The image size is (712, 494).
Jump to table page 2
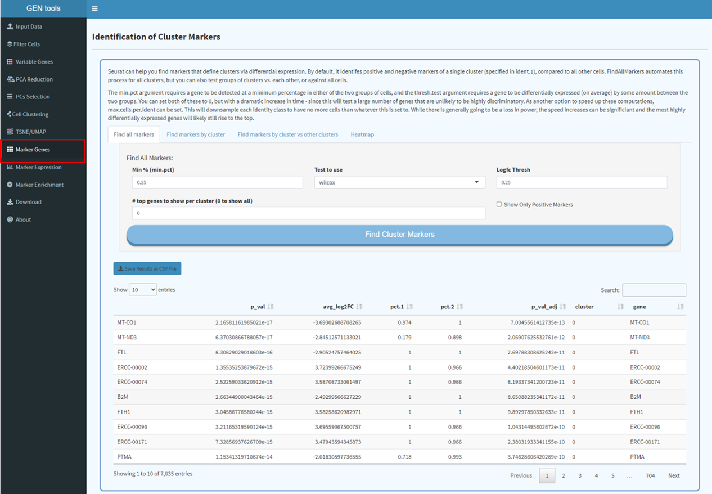[x=563, y=475]
